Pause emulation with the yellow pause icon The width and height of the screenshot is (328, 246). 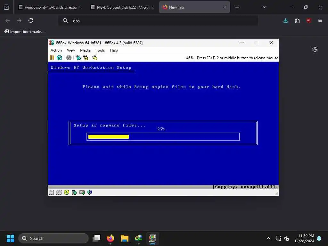52,58
